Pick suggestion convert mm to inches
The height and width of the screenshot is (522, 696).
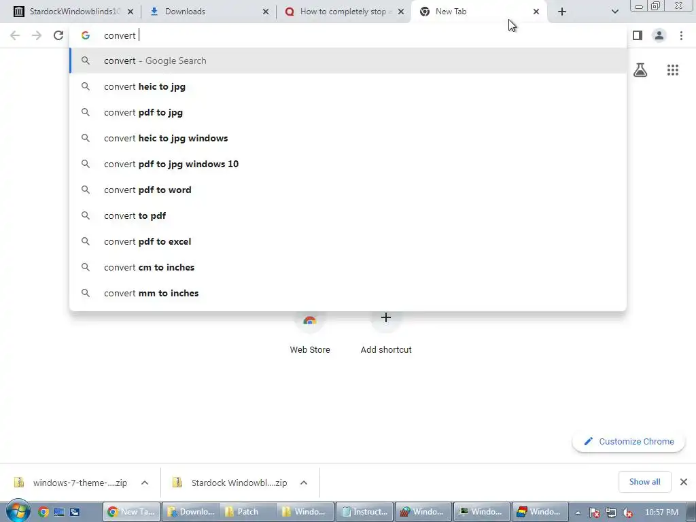348,293
